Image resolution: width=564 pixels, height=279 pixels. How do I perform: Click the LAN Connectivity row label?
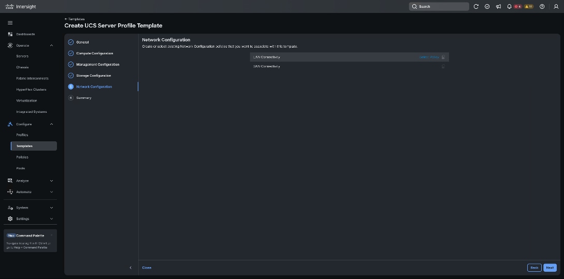(267, 57)
